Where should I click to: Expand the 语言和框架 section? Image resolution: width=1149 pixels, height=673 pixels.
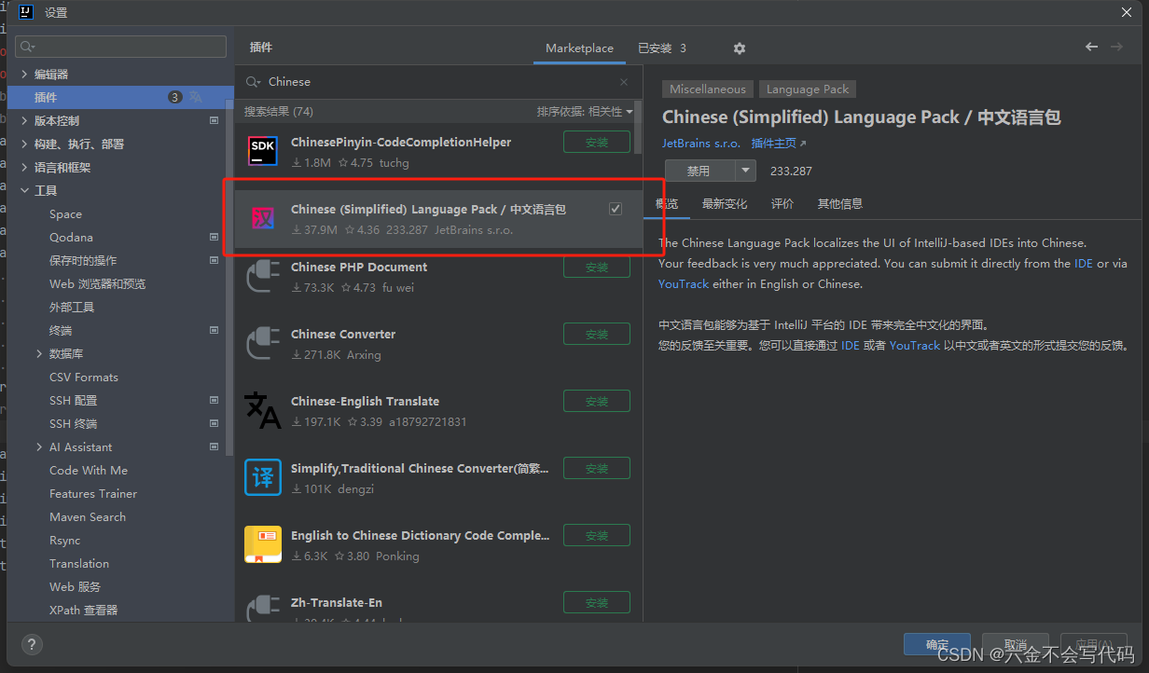[25, 167]
